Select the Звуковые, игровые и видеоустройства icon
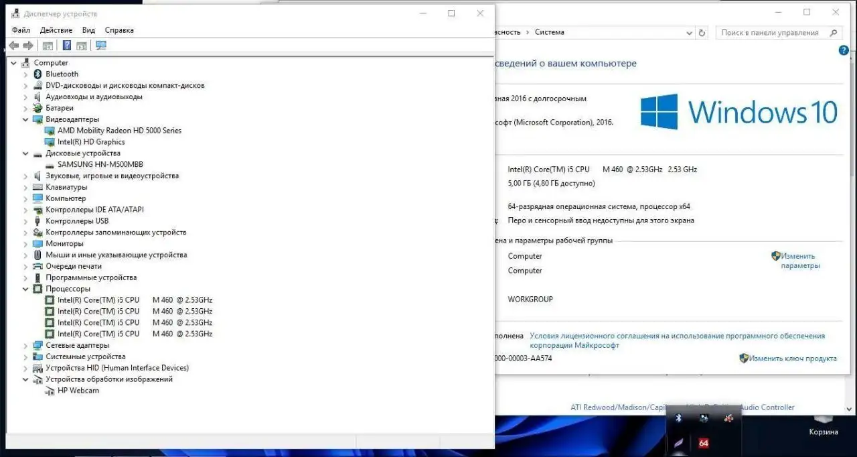Viewport: 857px width, 457px height. click(x=37, y=176)
